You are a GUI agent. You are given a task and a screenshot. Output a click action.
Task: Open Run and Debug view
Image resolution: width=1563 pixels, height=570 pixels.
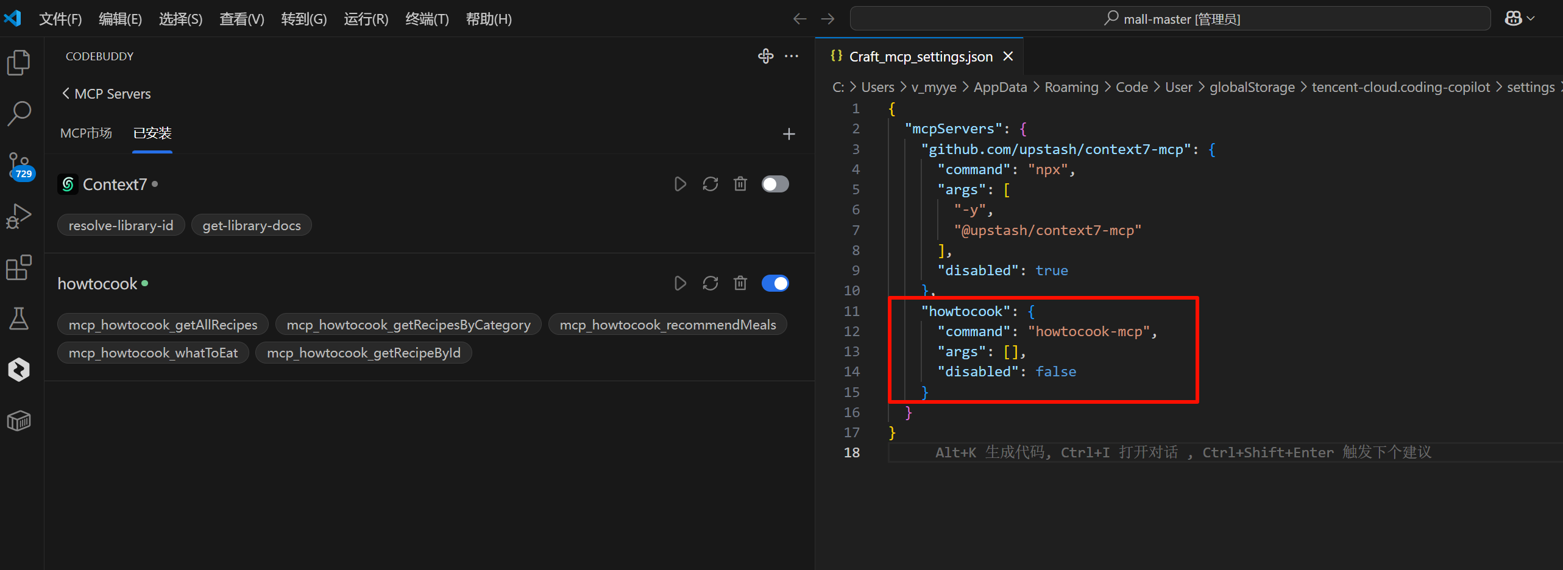[19, 216]
